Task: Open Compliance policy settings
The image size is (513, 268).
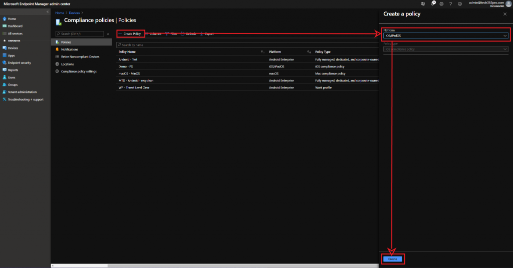Action: point(79,71)
